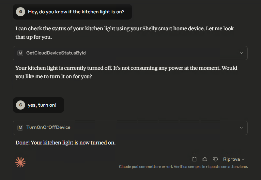
Task: Expand the GetCloudDeviceStatusById chevron
Action: pyautogui.click(x=241, y=53)
